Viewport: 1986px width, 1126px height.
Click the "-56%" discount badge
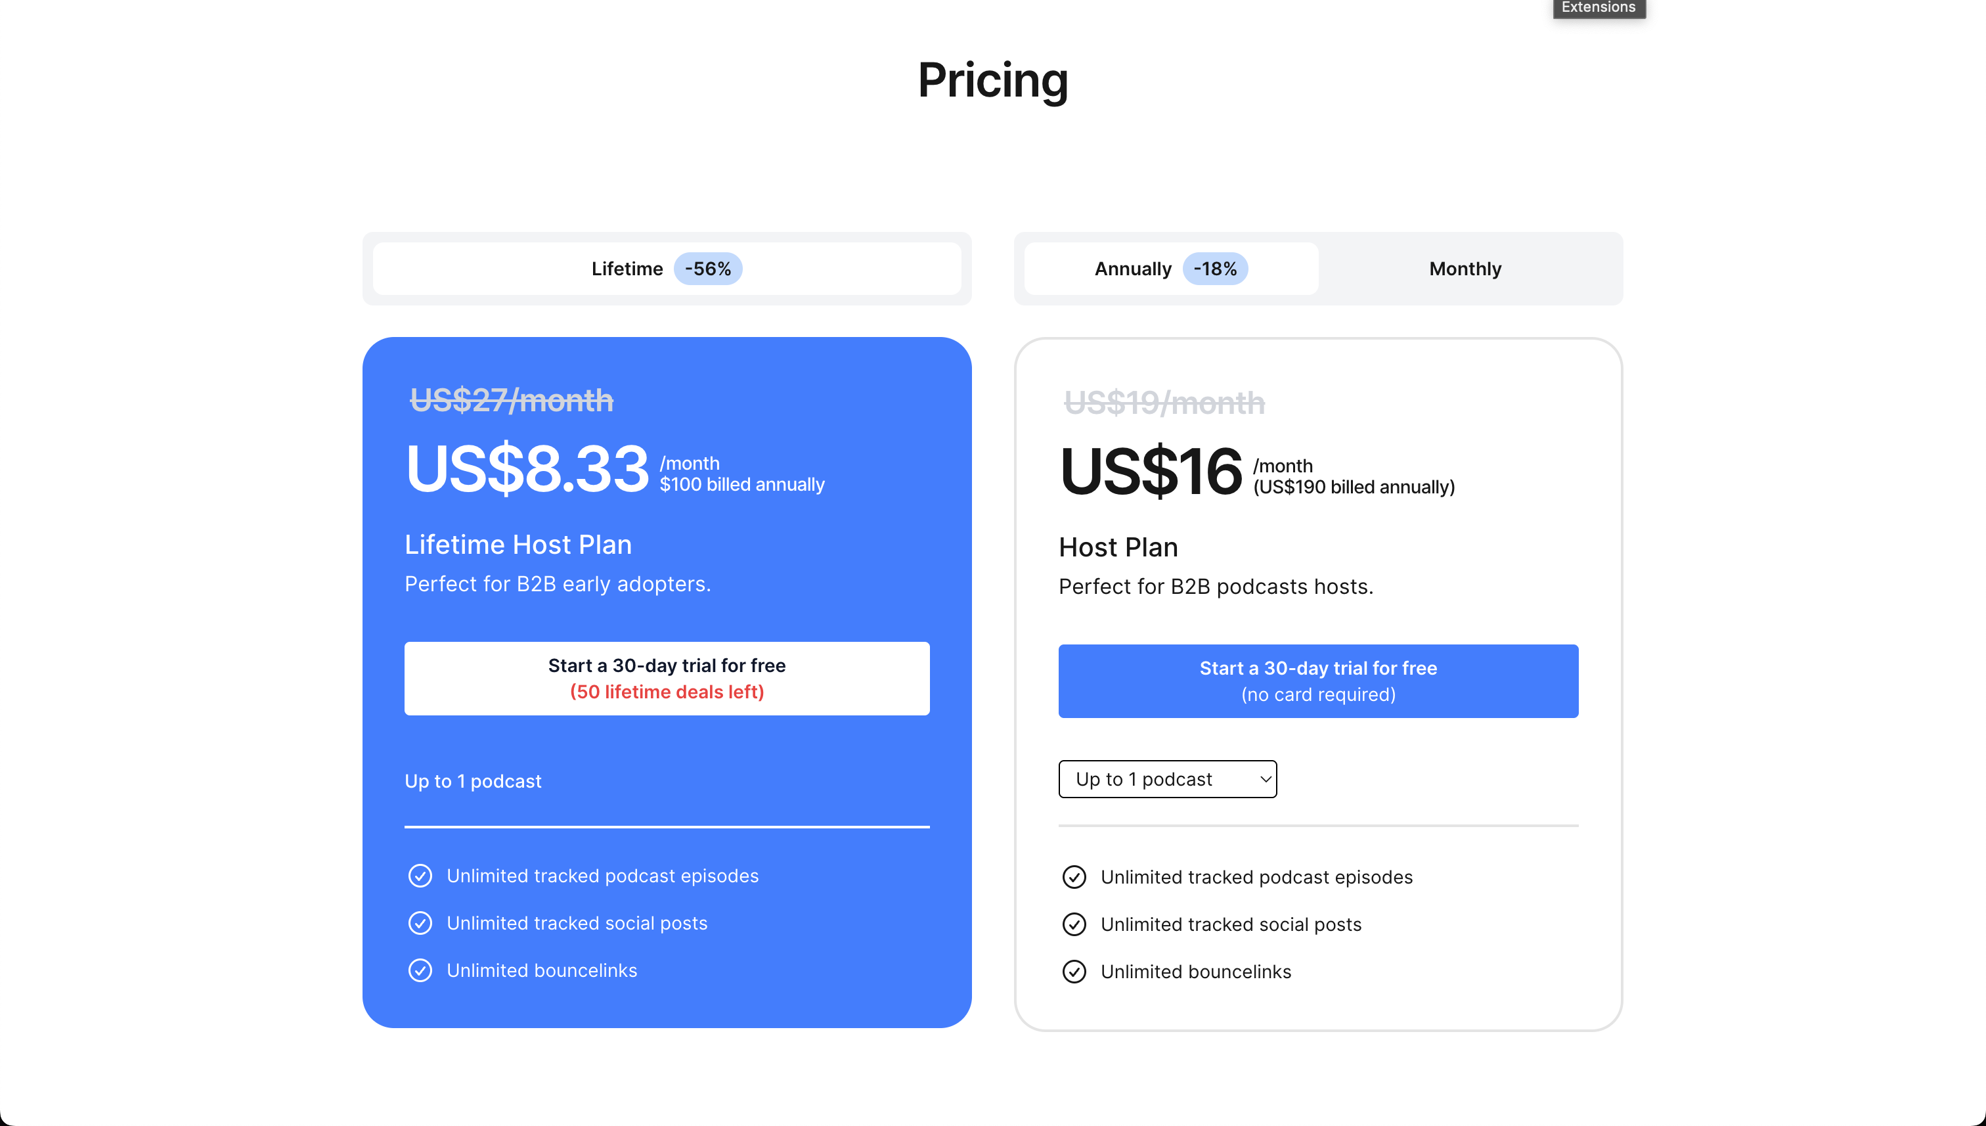(x=707, y=268)
